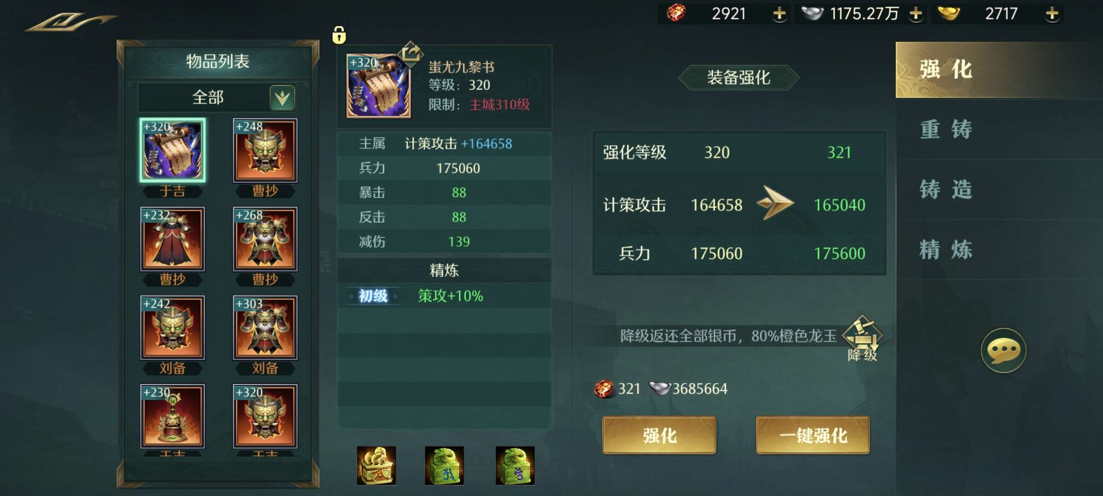Screen dimensions: 1103x496
Task: Select the golden dragon seal icon
Action: [x=376, y=465]
